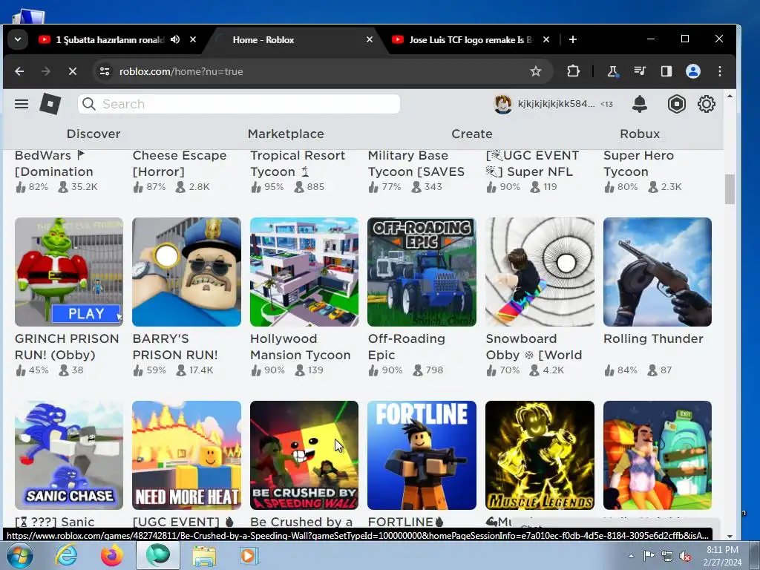Viewport: 760px width, 570px height.
Task: Switch to the 1 Şubatta hazırlanın tab
Action: (x=110, y=39)
